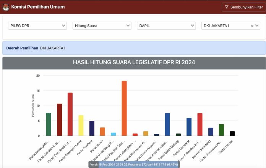Image resolution: width=266 pixels, height=168 pixels.
Task: Select the navy Partai NasDem bar
Action: click(92, 128)
